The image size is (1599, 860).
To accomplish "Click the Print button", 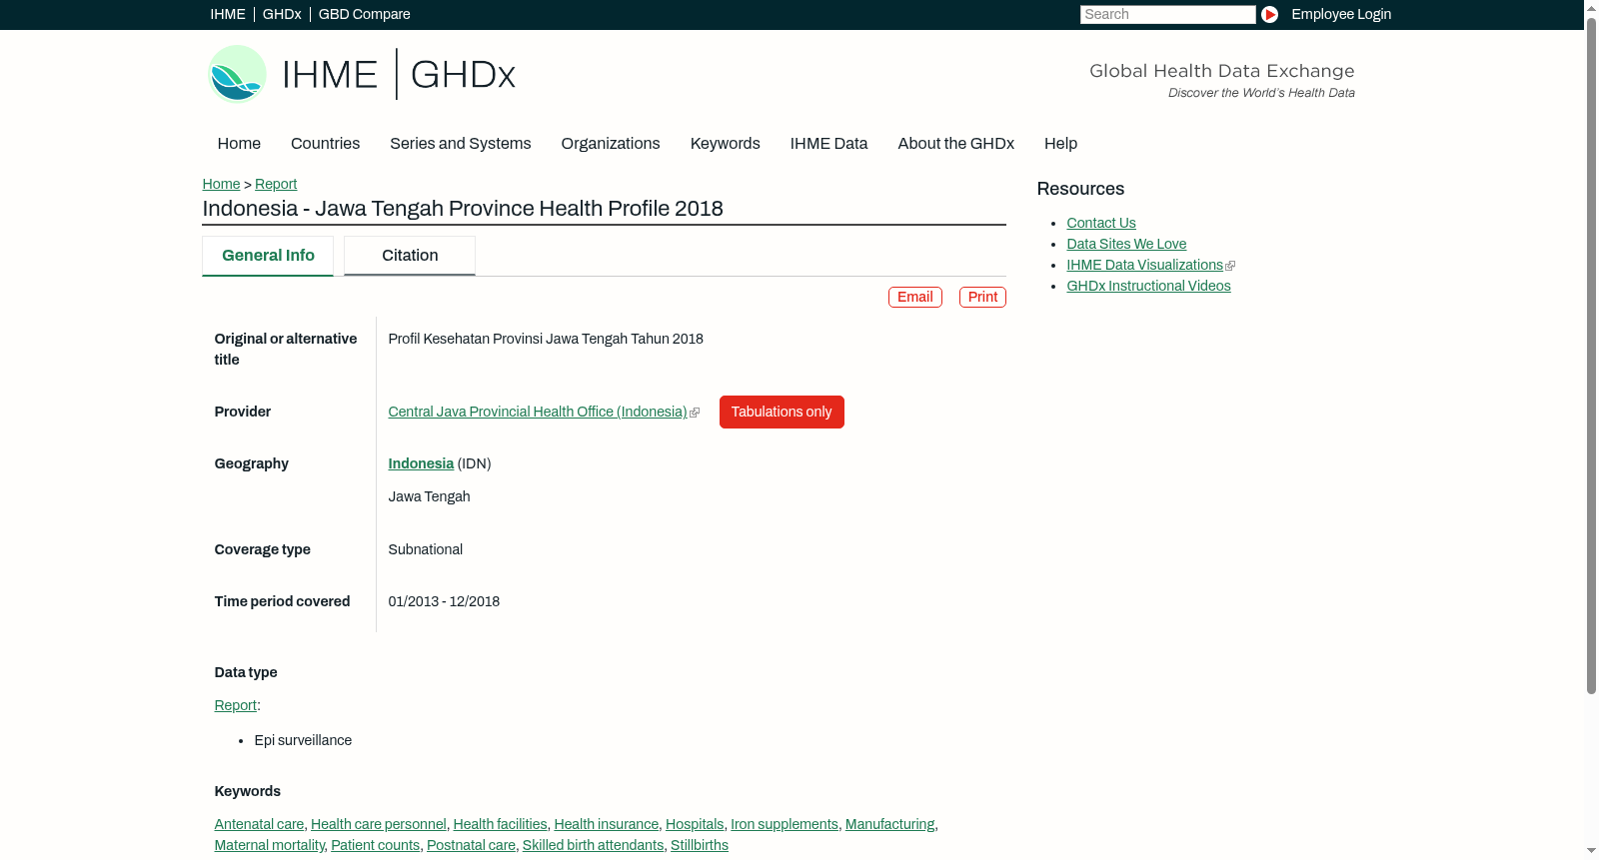I will (x=982, y=297).
